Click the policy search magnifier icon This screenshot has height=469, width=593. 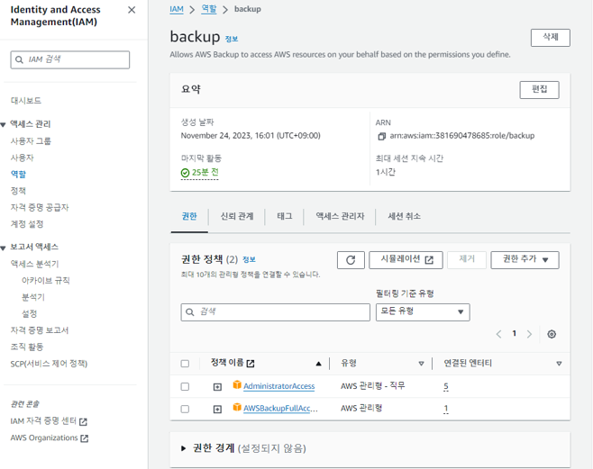click(190, 311)
